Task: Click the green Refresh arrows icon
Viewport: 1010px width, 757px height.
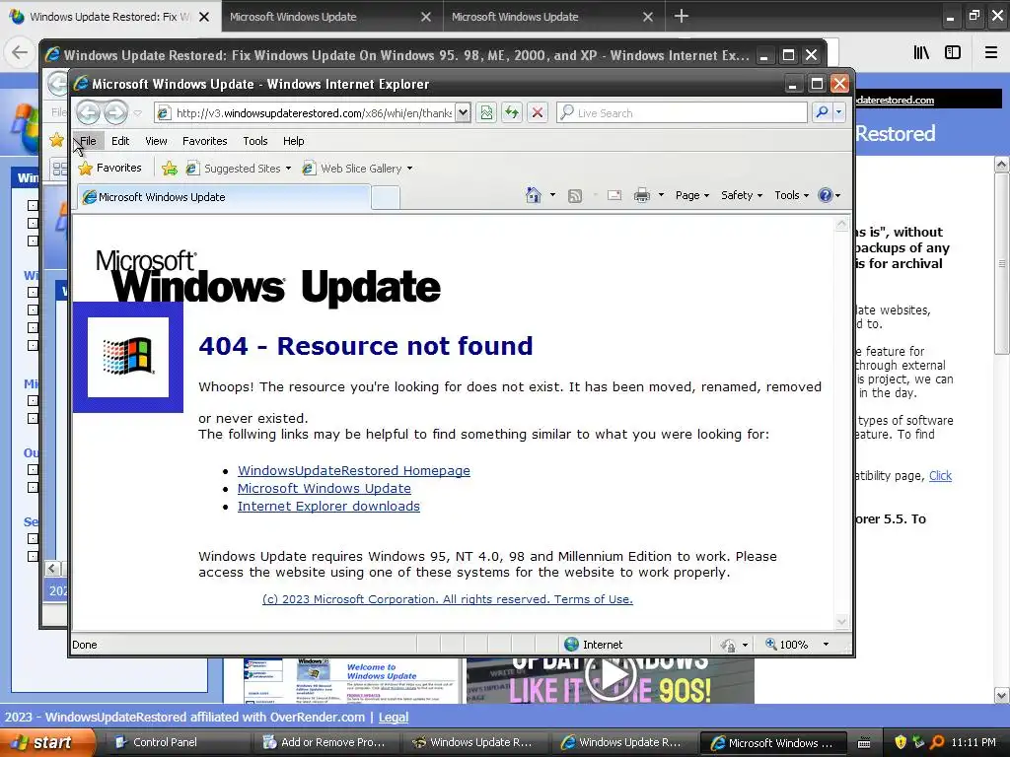Action: [x=512, y=112]
